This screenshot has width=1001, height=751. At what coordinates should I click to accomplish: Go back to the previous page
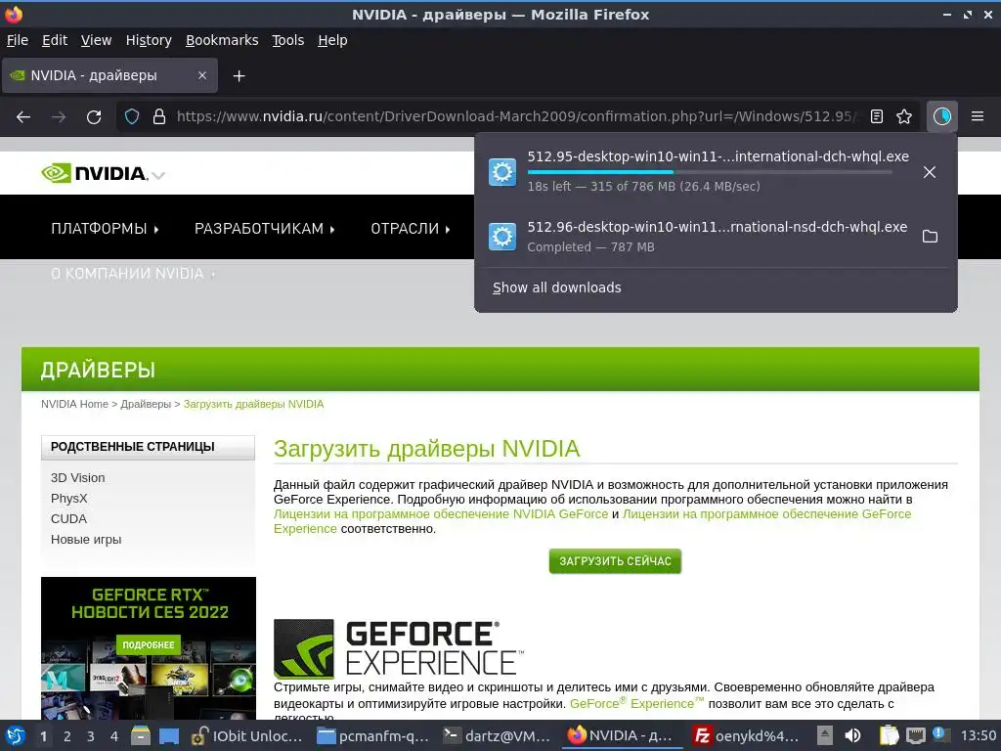(23, 117)
